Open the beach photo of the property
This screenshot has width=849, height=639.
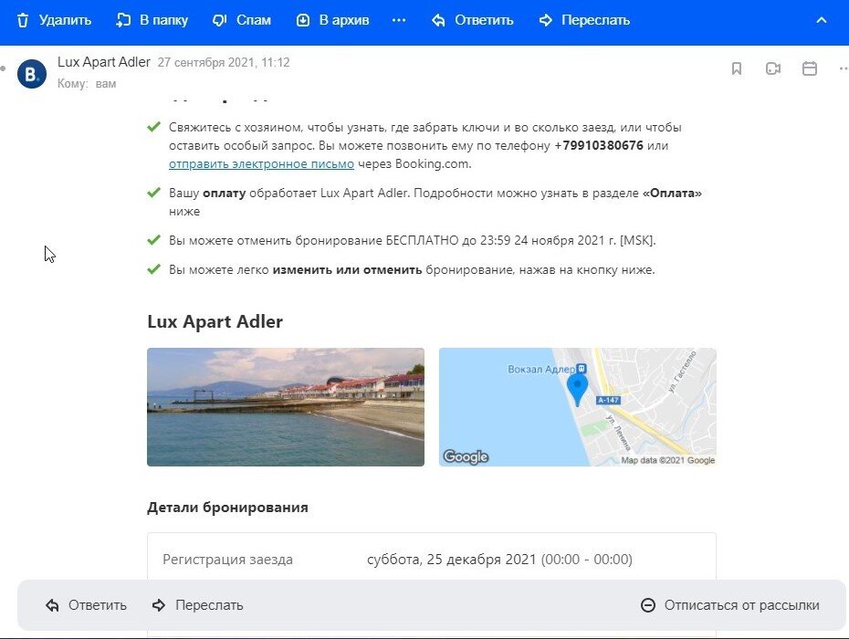click(x=286, y=407)
